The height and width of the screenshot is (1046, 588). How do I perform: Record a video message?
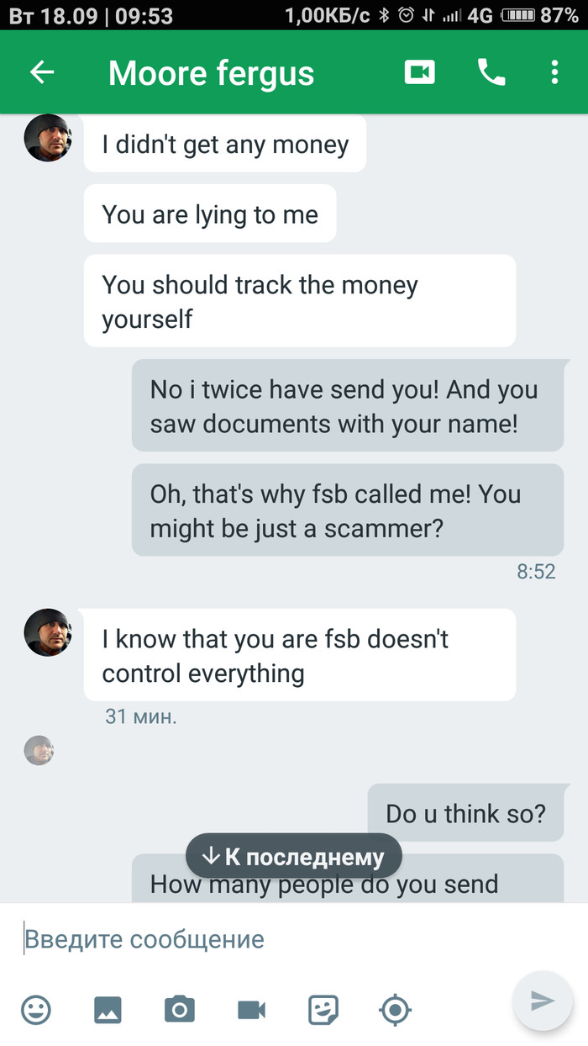click(x=251, y=1008)
